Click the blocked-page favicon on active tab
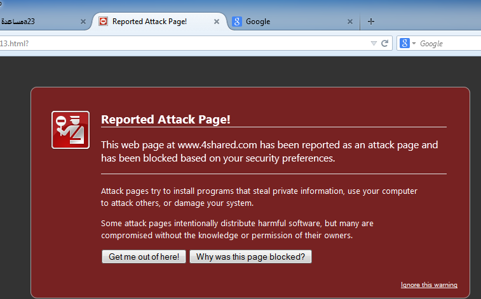Image resolution: width=481 pixels, height=299 pixels. pos(104,21)
